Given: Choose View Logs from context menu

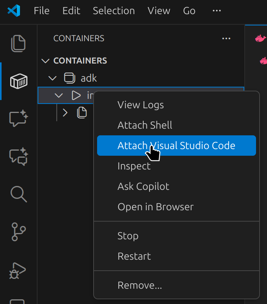Looking at the screenshot, I should (x=141, y=105).
